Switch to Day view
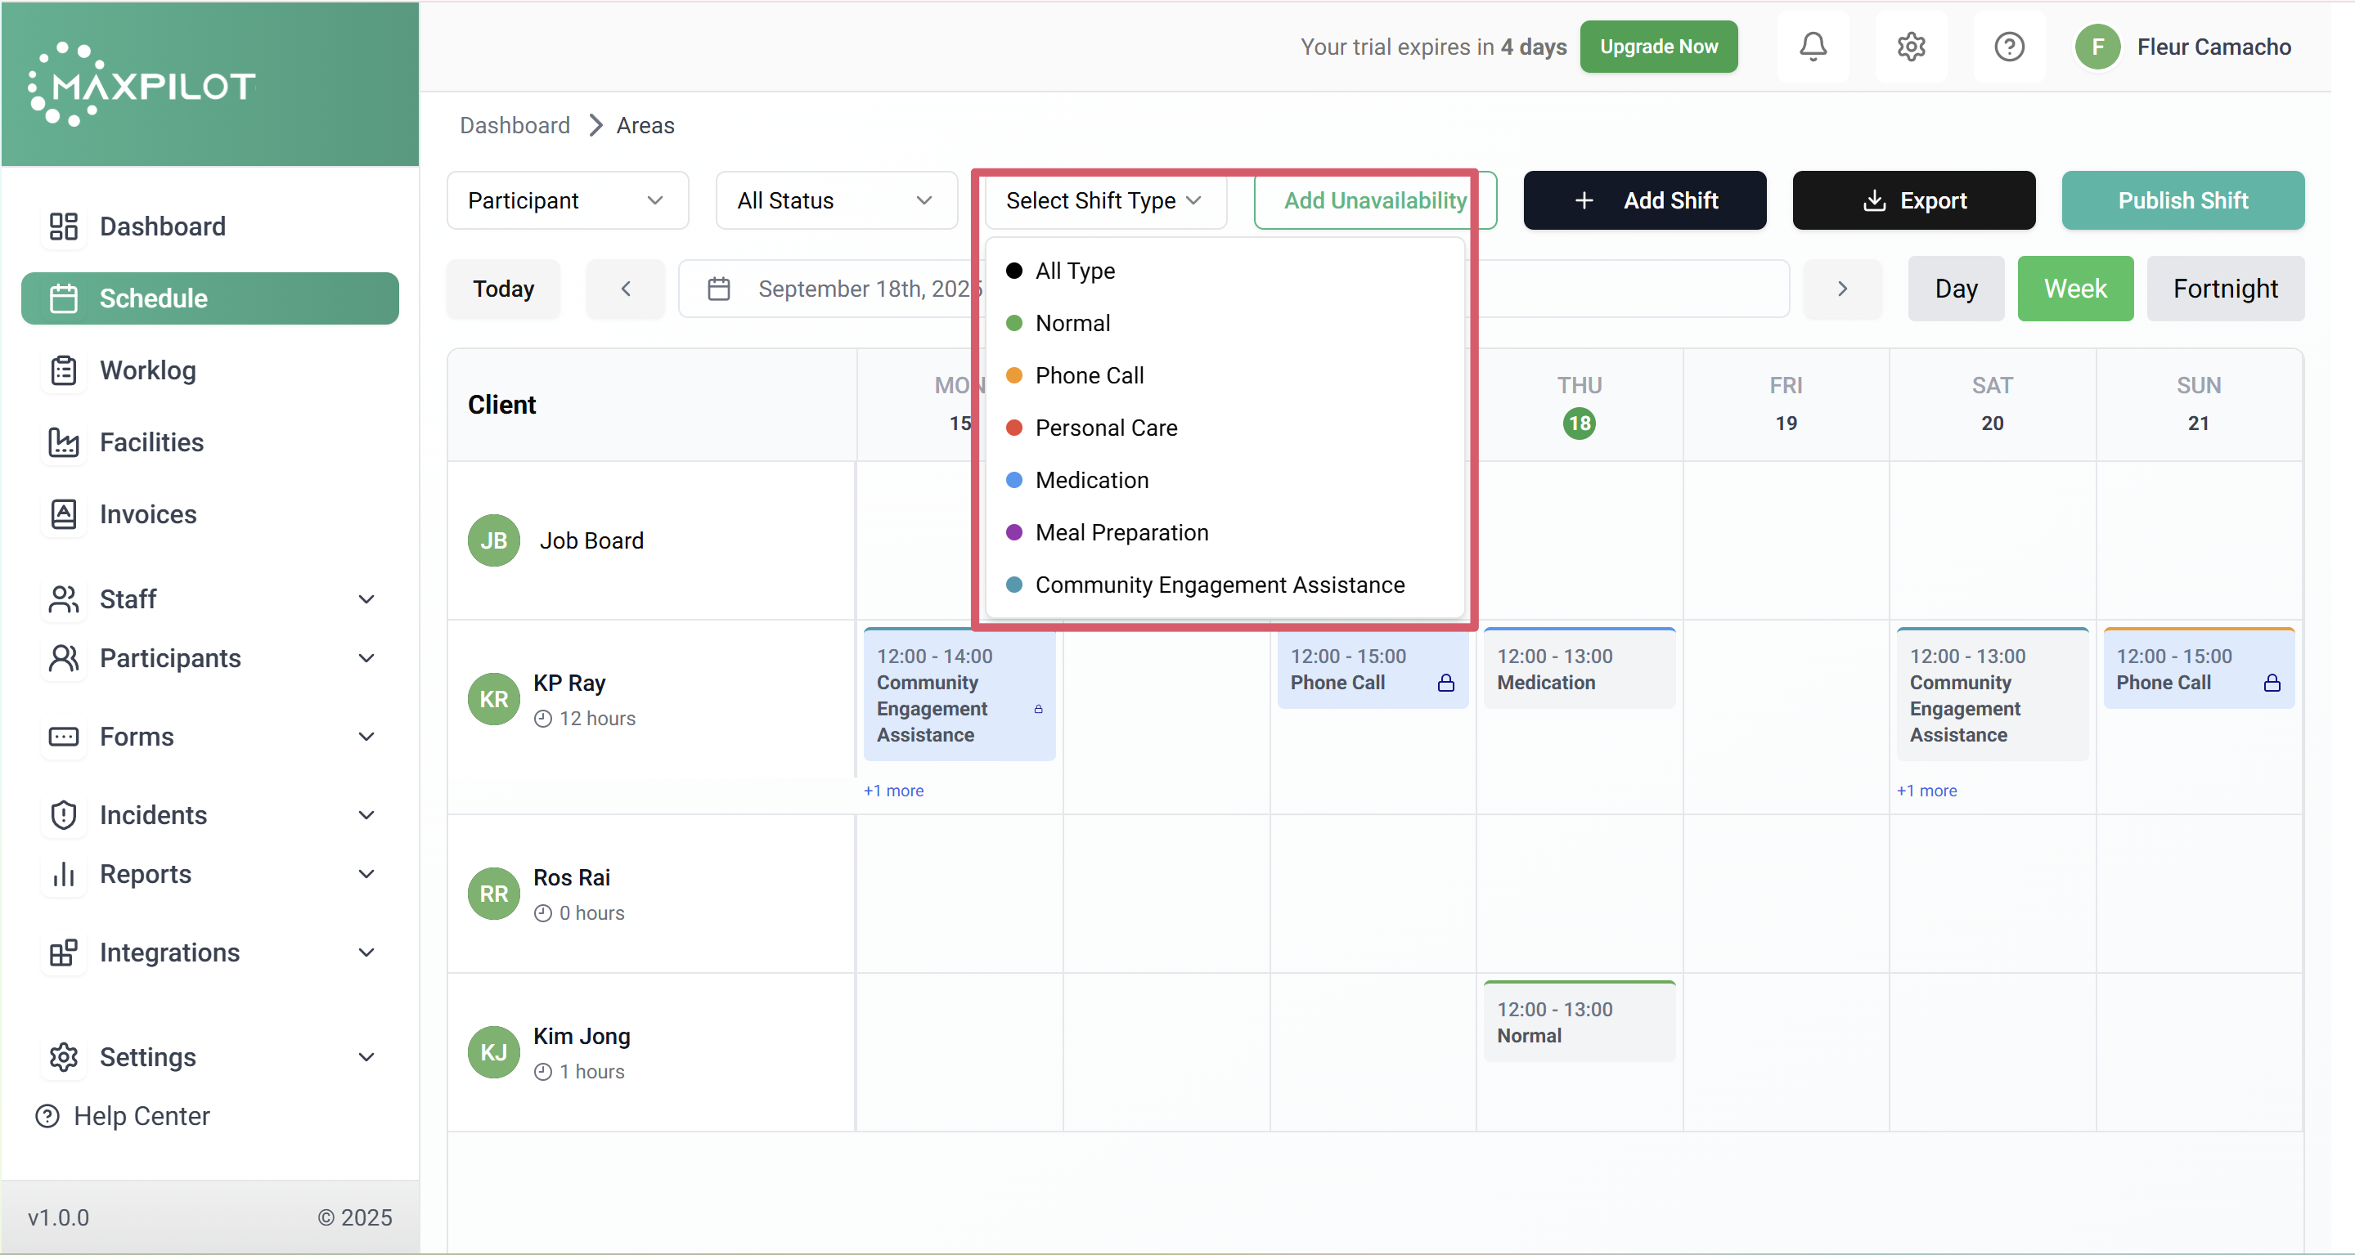The image size is (2355, 1255). pyautogui.click(x=1956, y=289)
